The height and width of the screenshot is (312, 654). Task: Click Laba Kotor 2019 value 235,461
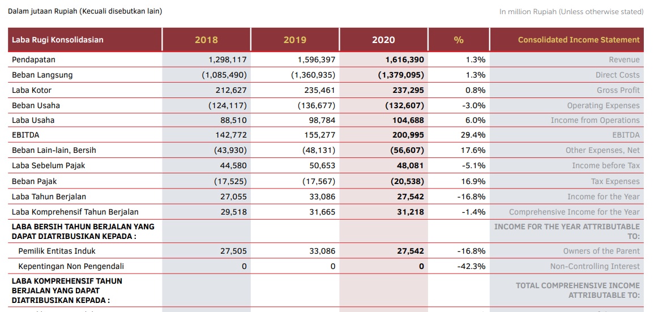tap(319, 90)
